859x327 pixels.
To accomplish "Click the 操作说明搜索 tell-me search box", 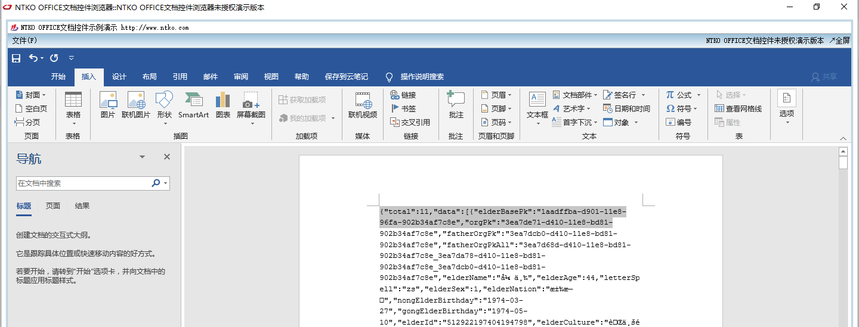I will click(415, 77).
